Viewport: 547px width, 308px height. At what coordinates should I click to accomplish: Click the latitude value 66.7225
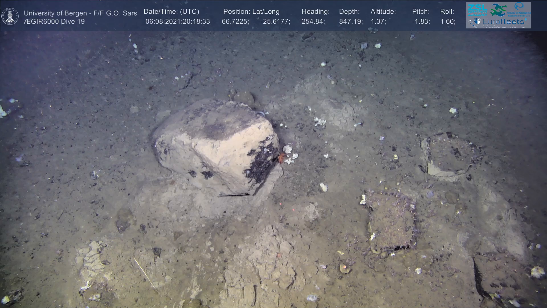(x=235, y=22)
